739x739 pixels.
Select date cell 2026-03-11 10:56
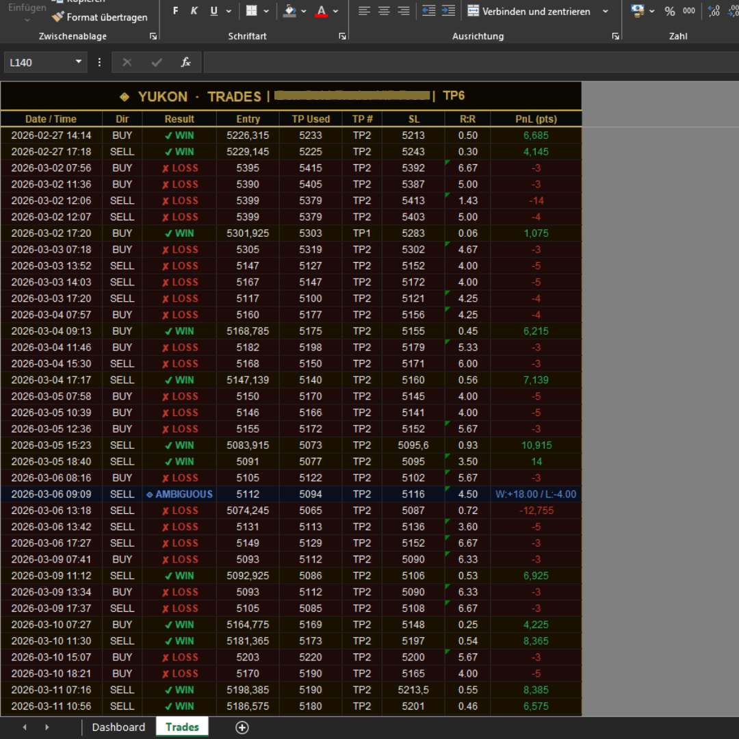point(51,706)
